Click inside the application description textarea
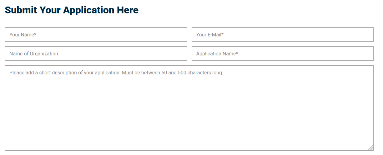This screenshot has width=383, height=155. pos(189,108)
